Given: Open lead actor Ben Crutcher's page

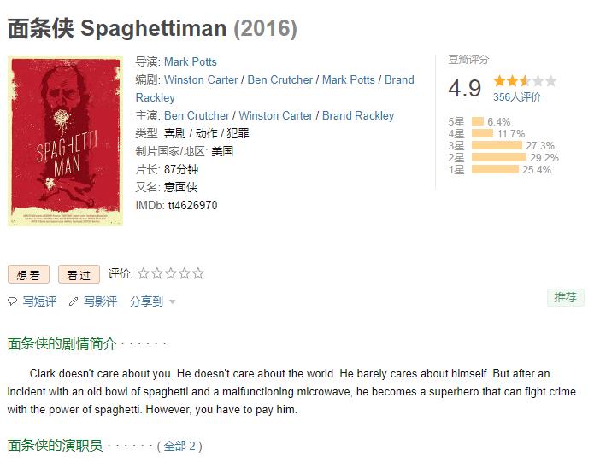Looking at the screenshot, I should click(x=197, y=115).
